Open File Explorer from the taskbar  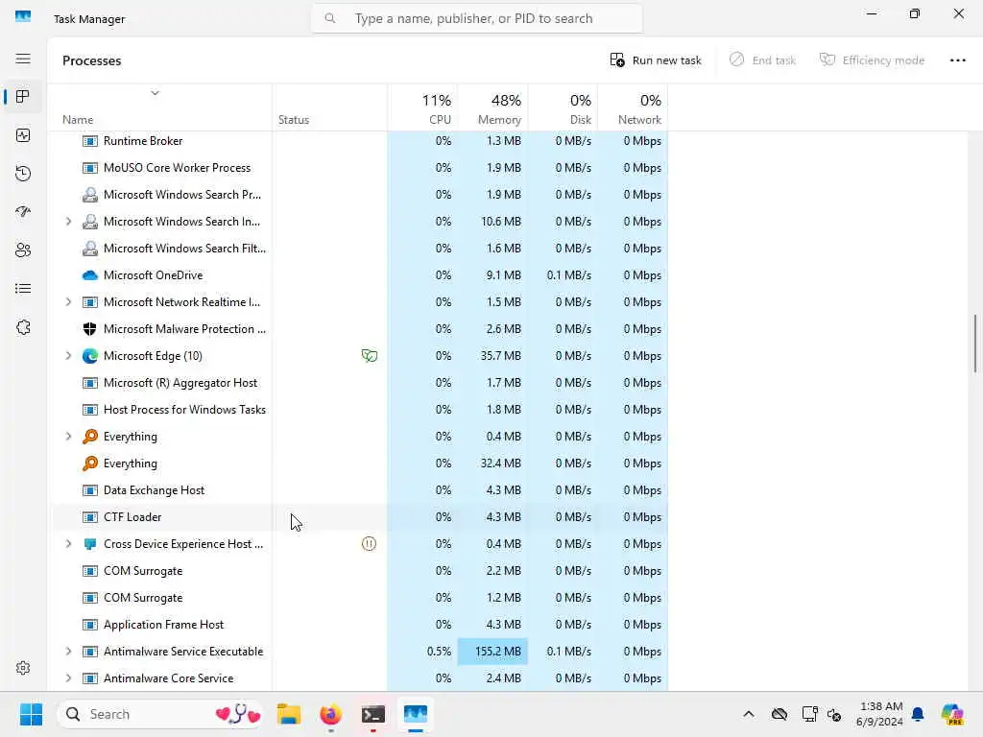289,714
